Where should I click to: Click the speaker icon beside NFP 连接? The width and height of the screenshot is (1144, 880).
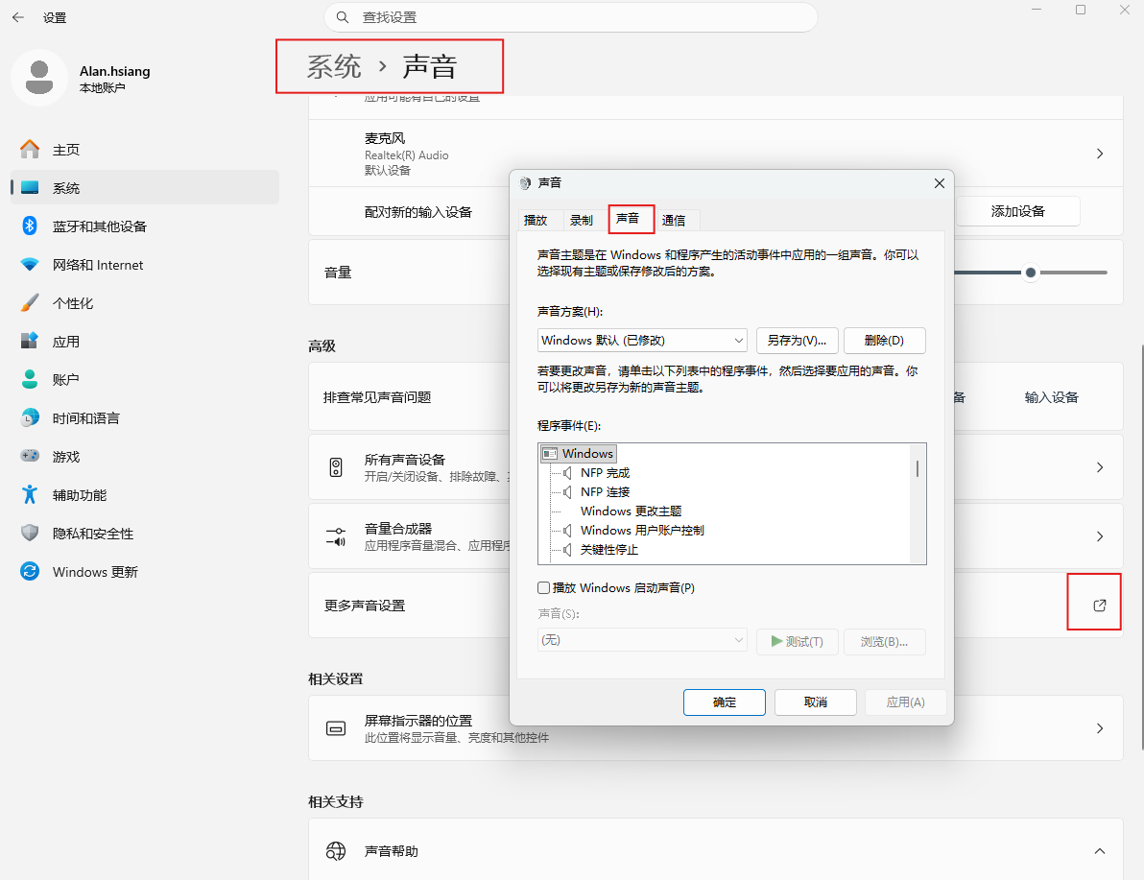pyautogui.click(x=567, y=492)
